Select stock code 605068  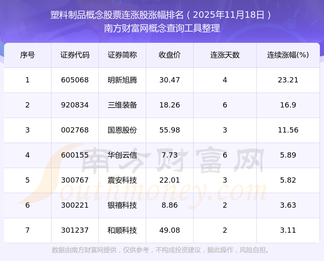[75, 80]
